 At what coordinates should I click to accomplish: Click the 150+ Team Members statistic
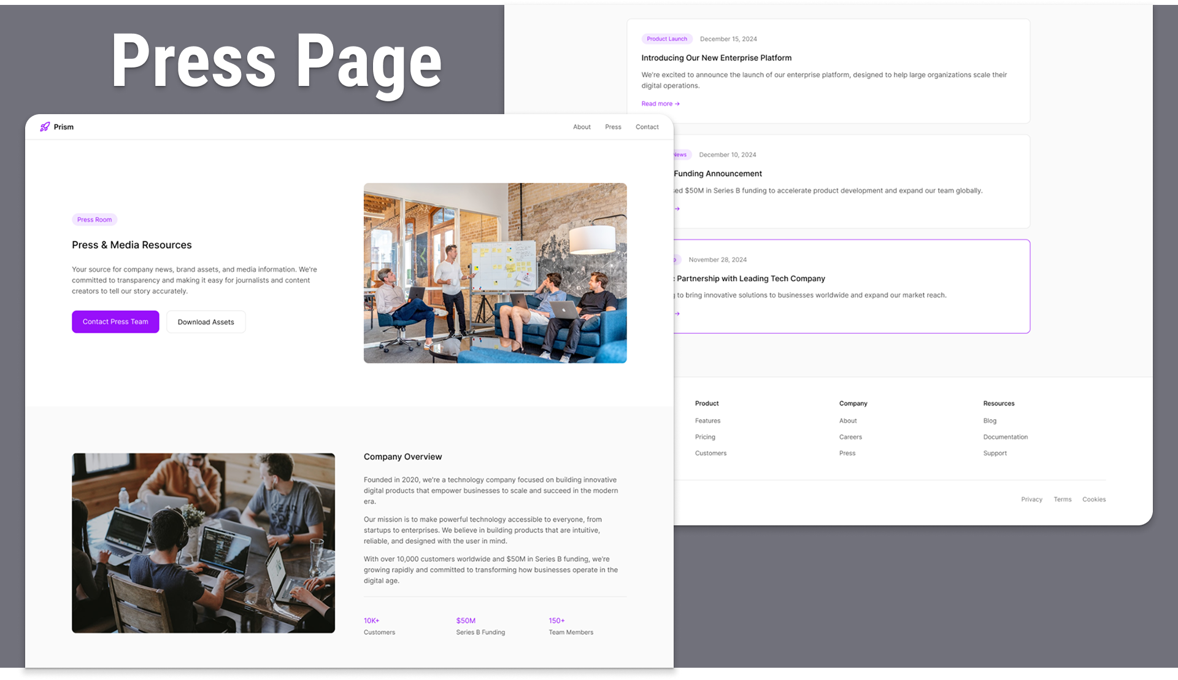tap(571, 626)
